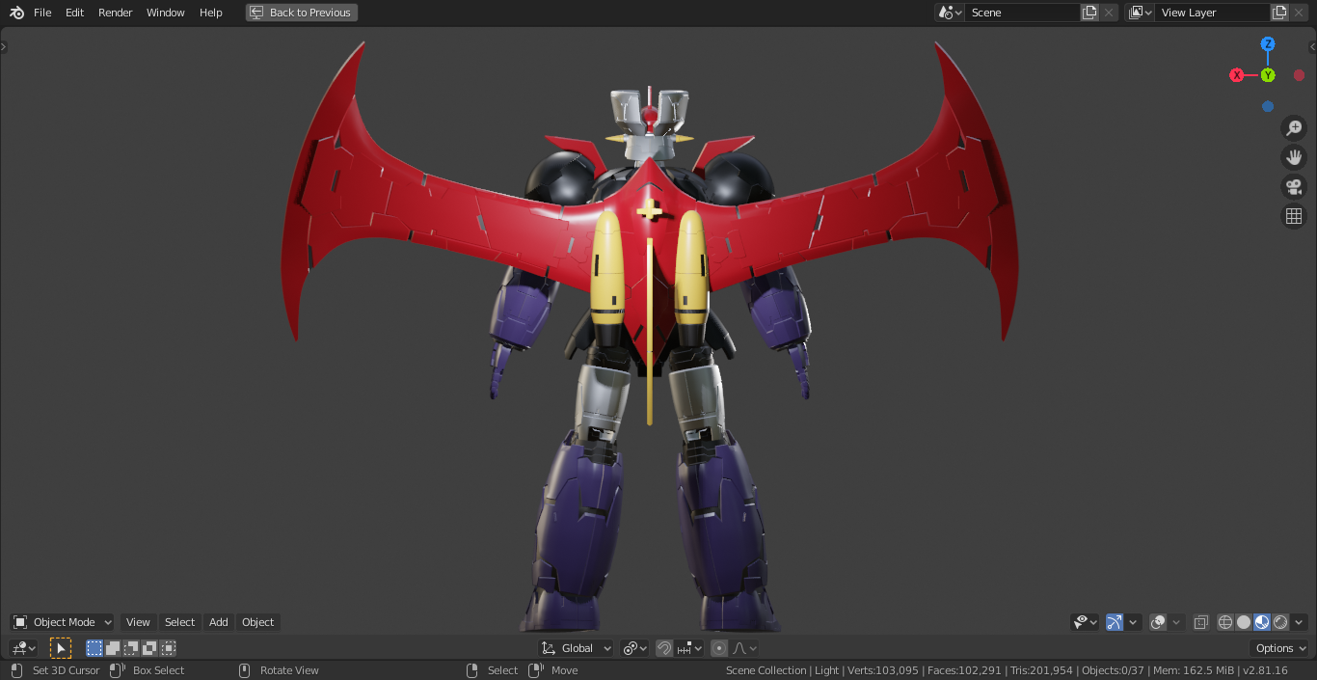Image resolution: width=1317 pixels, height=680 pixels.
Task: Open the File menu
Action: click(42, 13)
